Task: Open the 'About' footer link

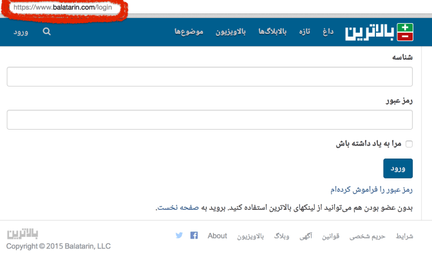Action: click(x=218, y=236)
